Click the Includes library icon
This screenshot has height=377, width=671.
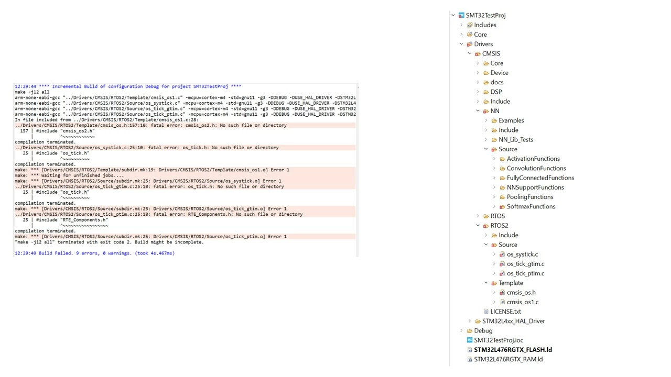[470, 25]
